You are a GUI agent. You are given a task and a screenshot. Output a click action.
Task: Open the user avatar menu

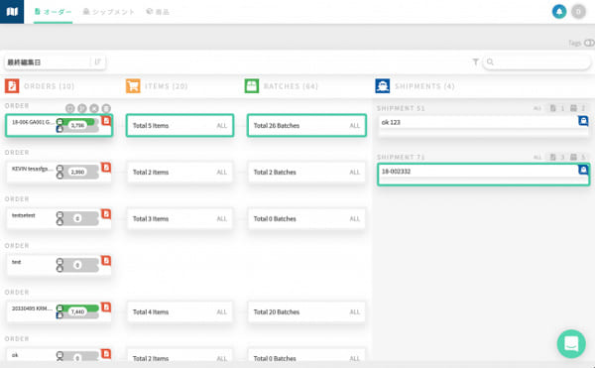[x=579, y=11]
